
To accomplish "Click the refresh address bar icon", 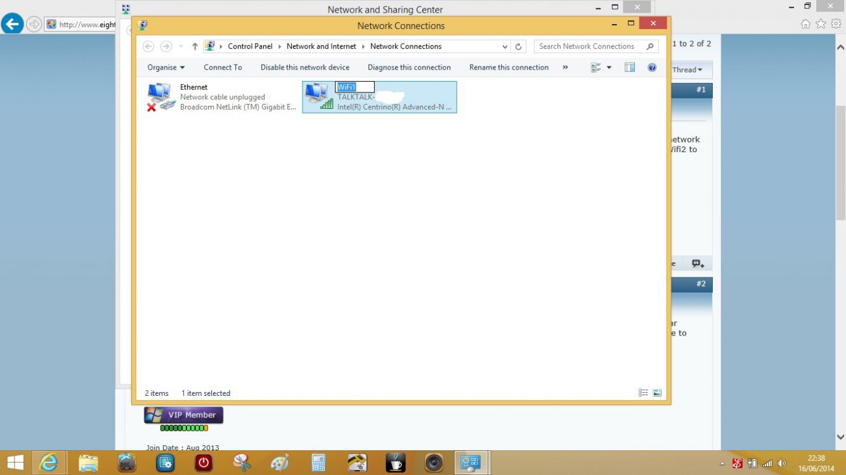I will [518, 46].
